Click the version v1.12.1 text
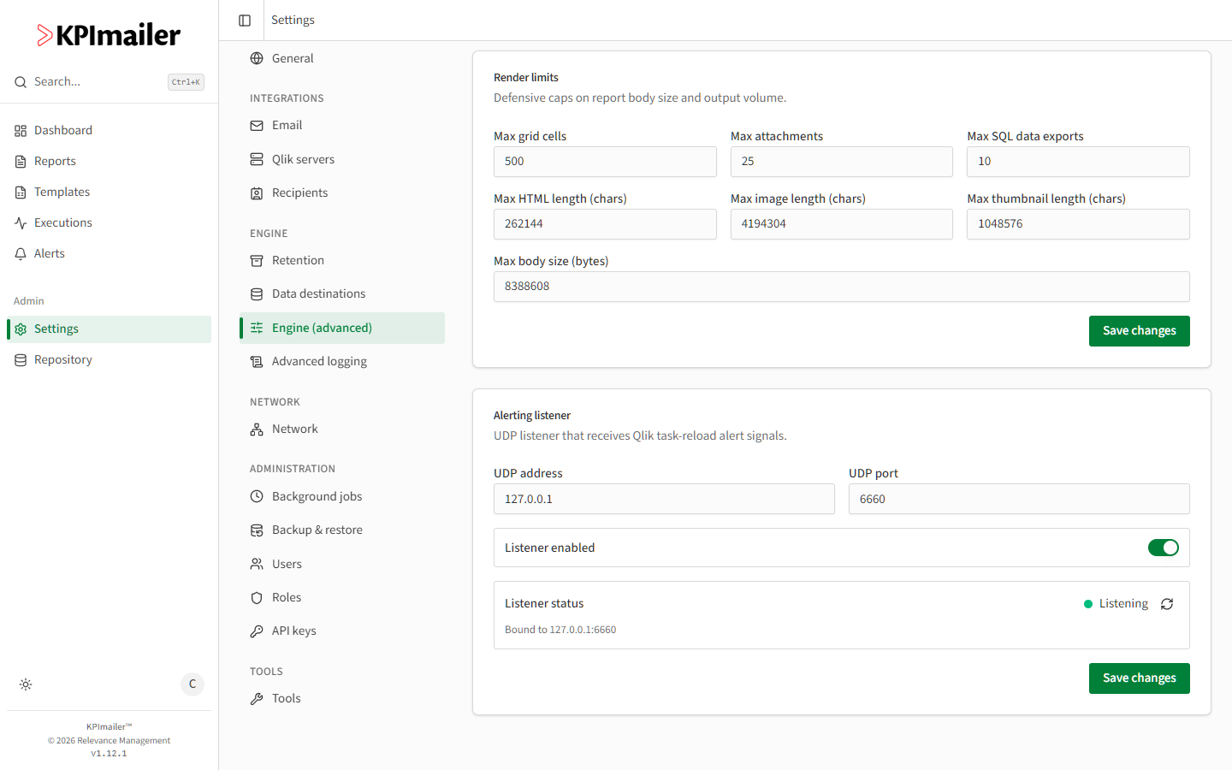The height and width of the screenshot is (770, 1232). pos(109,754)
